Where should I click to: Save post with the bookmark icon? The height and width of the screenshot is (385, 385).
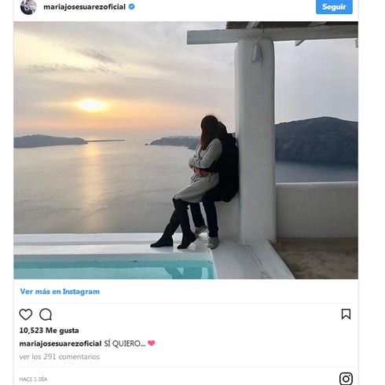click(346, 314)
